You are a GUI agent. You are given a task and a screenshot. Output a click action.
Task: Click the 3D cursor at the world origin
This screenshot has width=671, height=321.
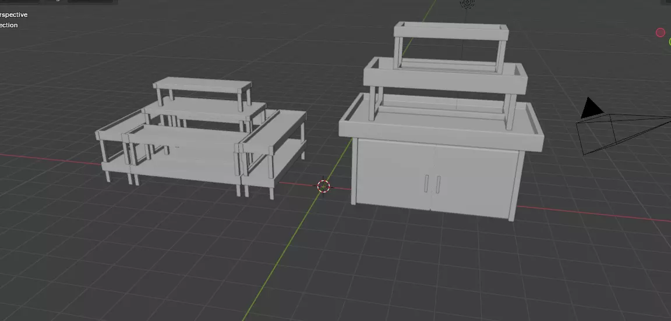323,186
